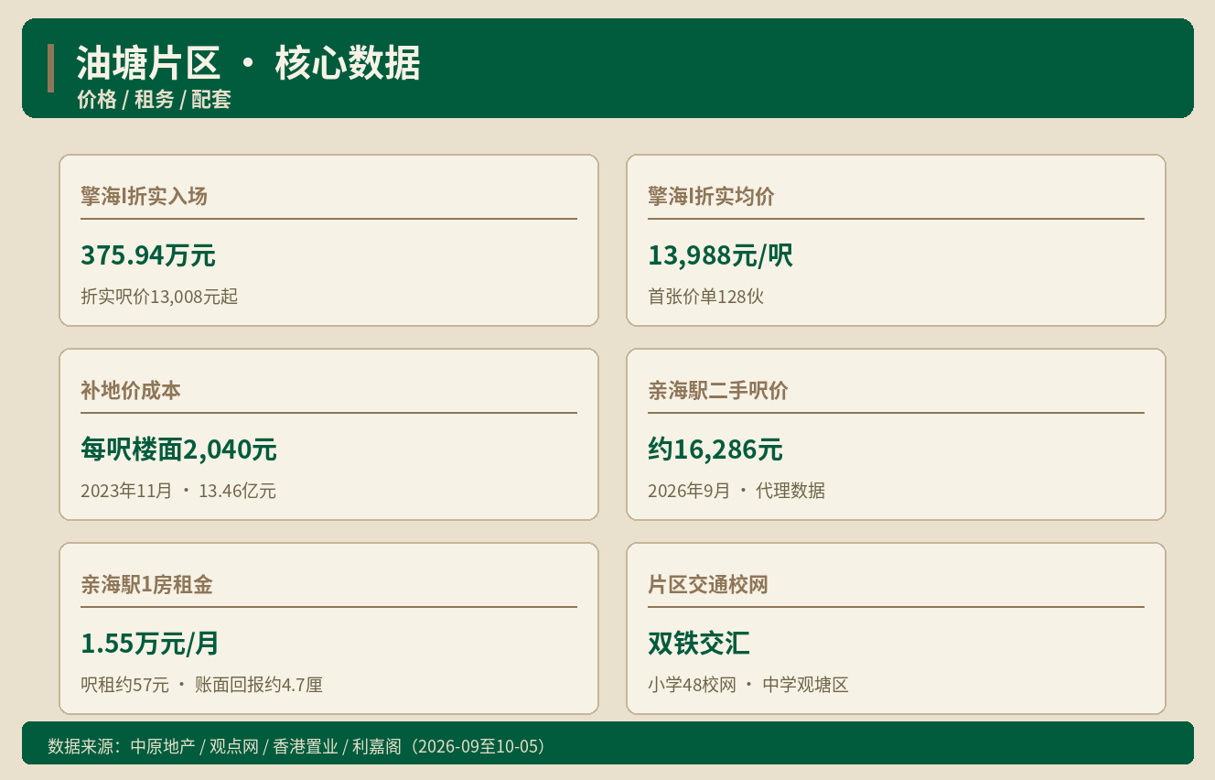The width and height of the screenshot is (1215, 780).
Task: Click the note 2023年11月 · 13.46亿元
Action: 178,491
